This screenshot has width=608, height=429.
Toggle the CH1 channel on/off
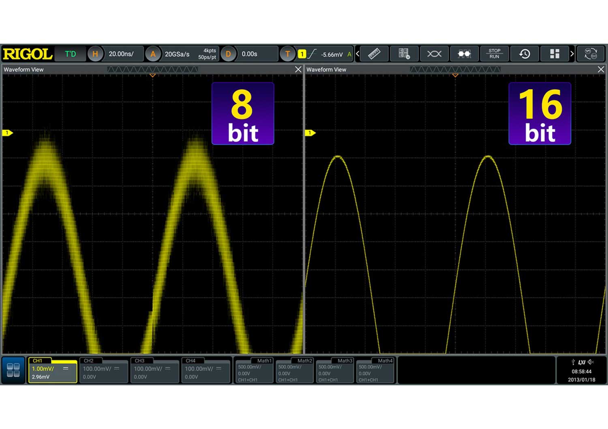click(x=52, y=371)
